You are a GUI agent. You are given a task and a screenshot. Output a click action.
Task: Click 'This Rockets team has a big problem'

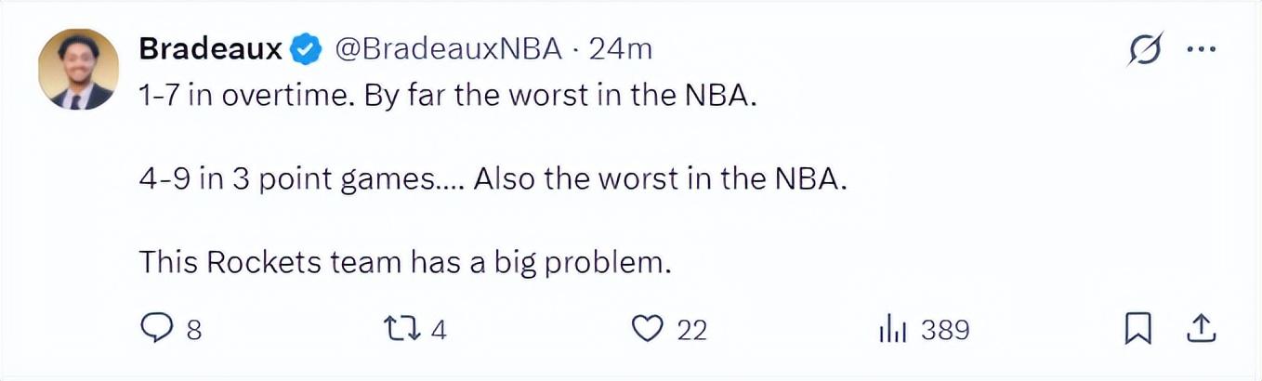(405, 263)
